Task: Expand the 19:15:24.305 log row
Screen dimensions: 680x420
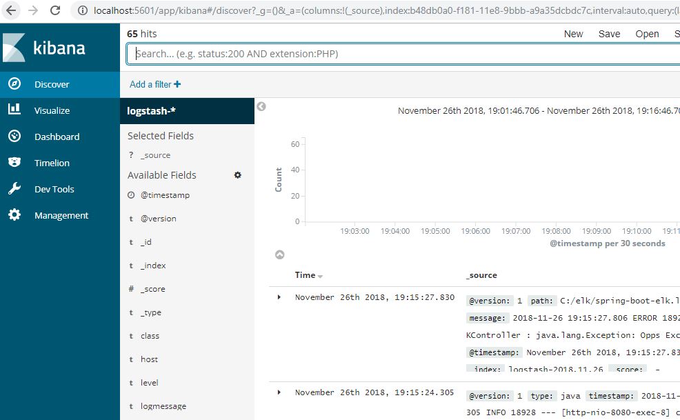Action: click(x=279, y=392)
